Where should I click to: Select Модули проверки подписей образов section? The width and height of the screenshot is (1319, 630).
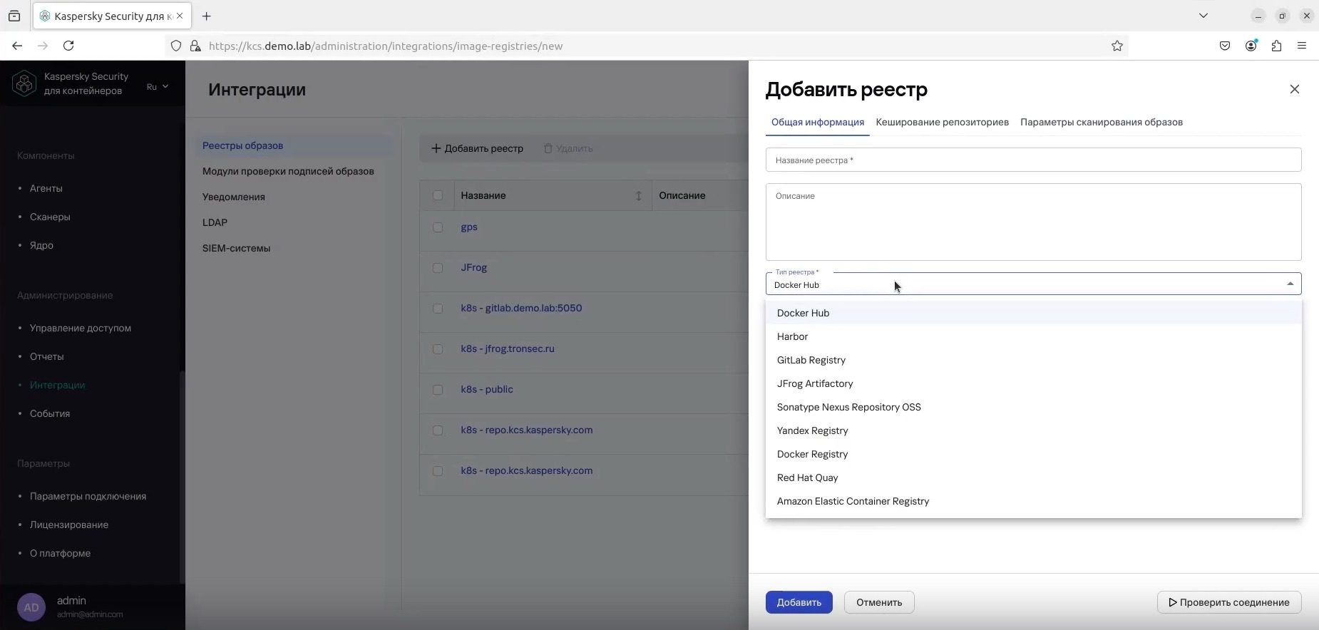click(288, 171)
